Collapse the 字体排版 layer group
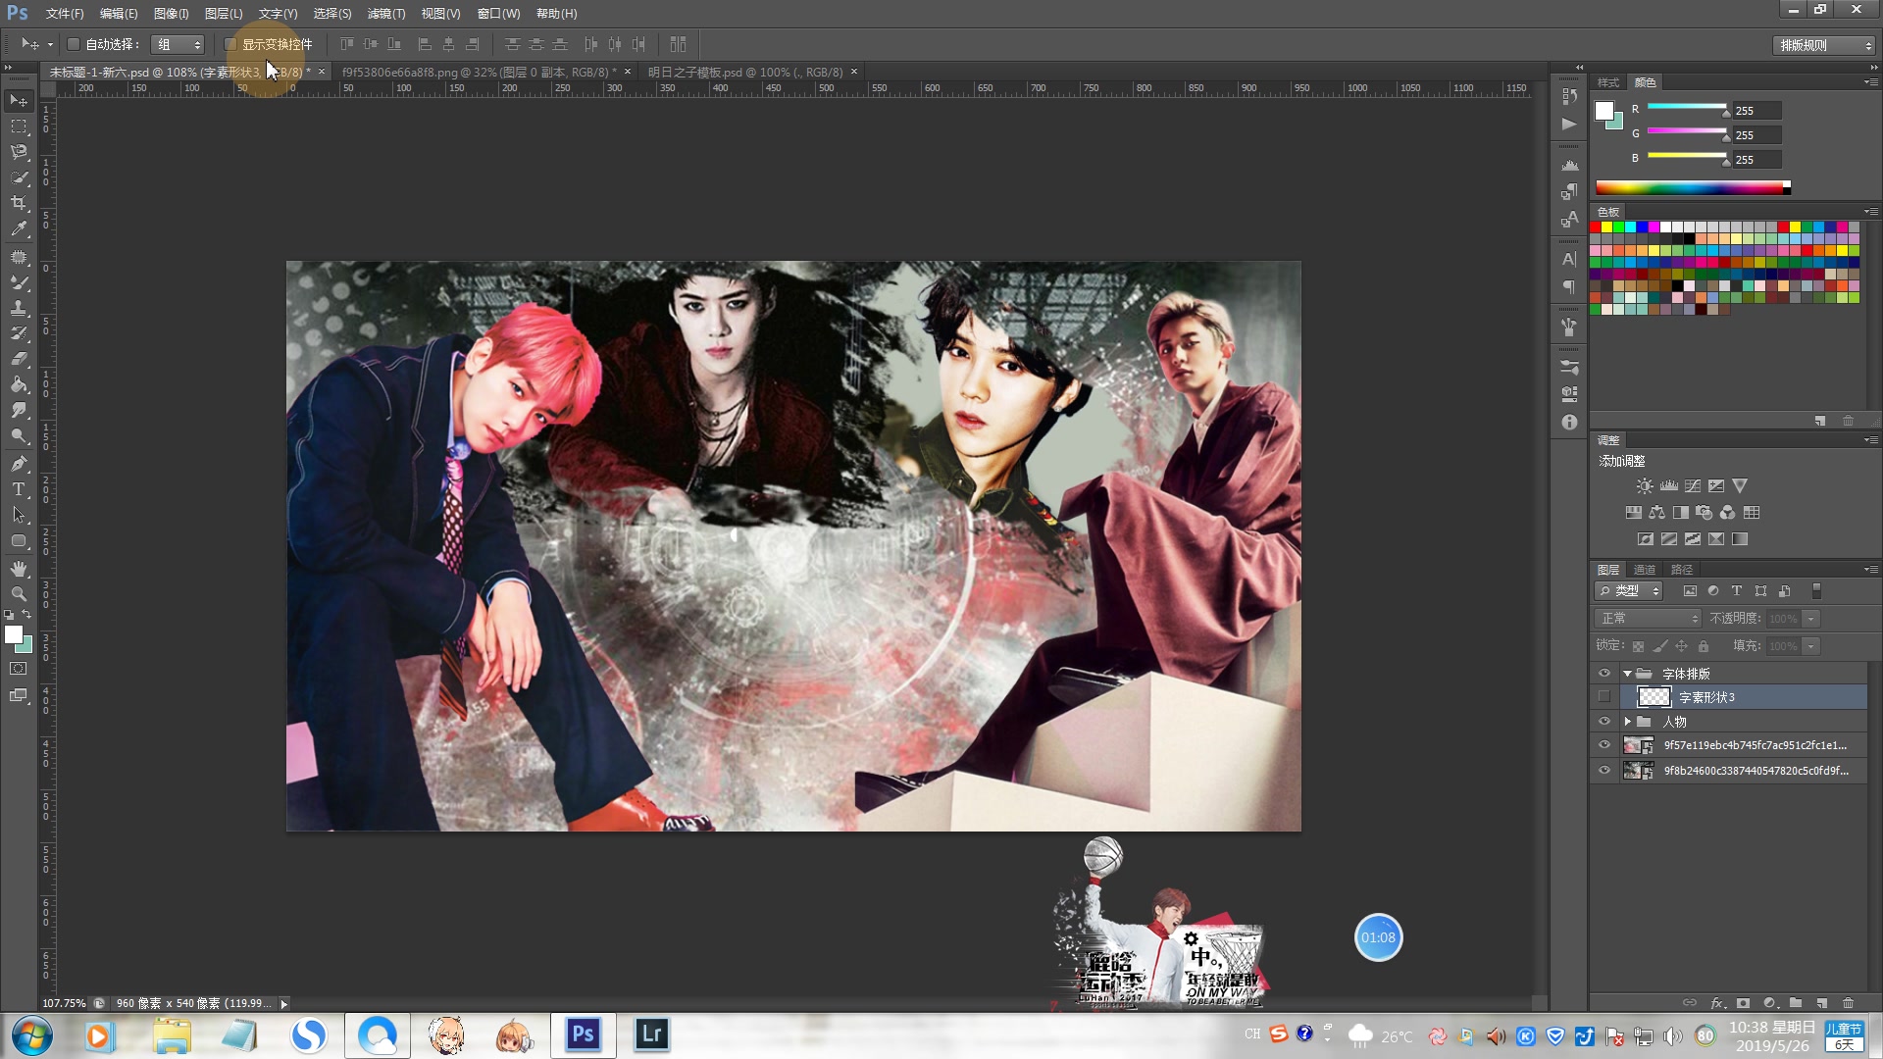This screenshot has height=1059, width=1883. [x=1628, y=674]
